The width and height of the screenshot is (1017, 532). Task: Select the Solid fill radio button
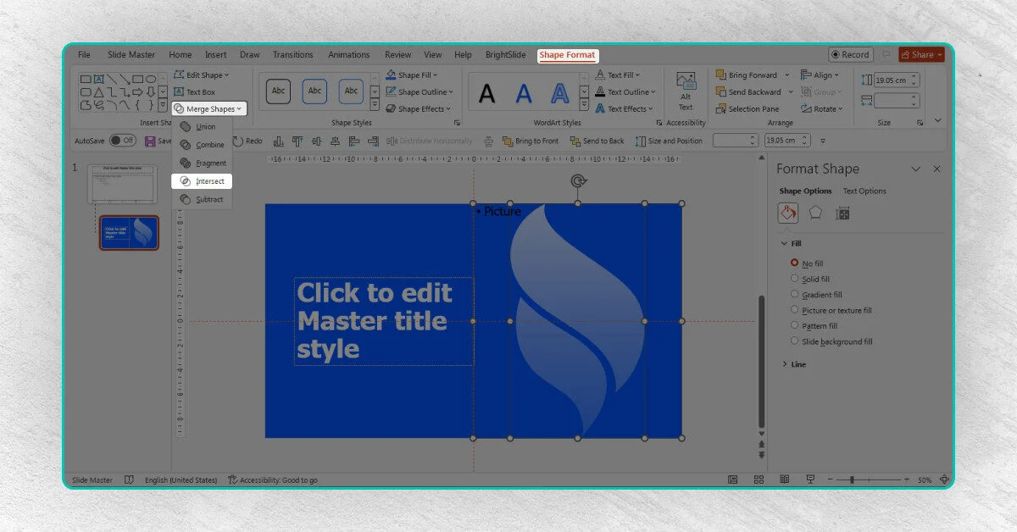[x=794, y=279]
